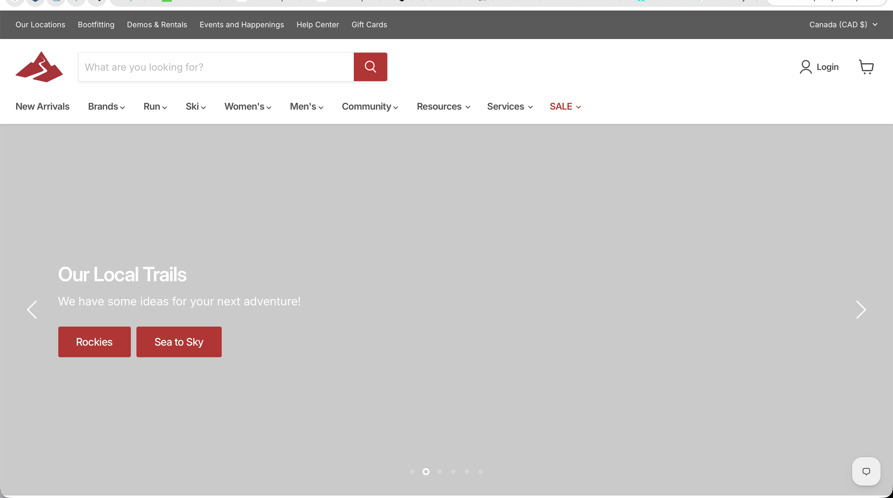This screenshot has height=498, width=893.
Task: Click the Login text link
Action: (828, 67)
